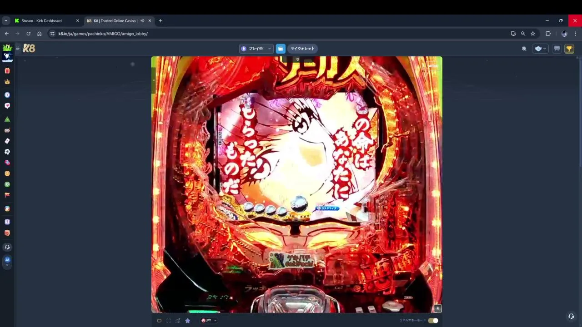
Task: Enter fullscreen with the corner-brackets icon
Action: coord(169,321)
